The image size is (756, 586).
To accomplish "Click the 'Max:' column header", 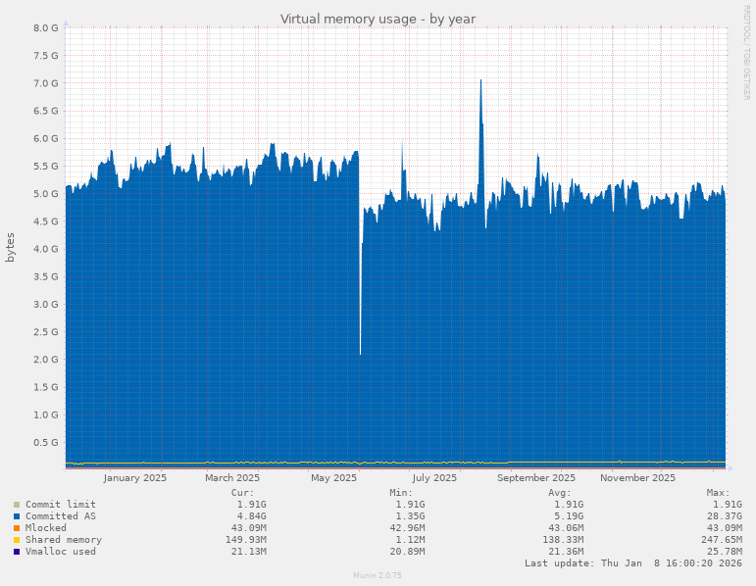I will pyautogui.click(x=719, y=493).
